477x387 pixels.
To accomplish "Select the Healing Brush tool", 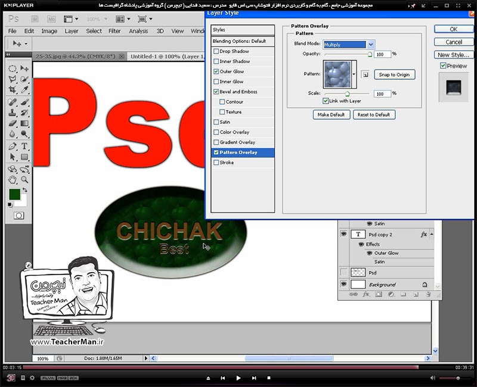I will (x=13, y=102).
